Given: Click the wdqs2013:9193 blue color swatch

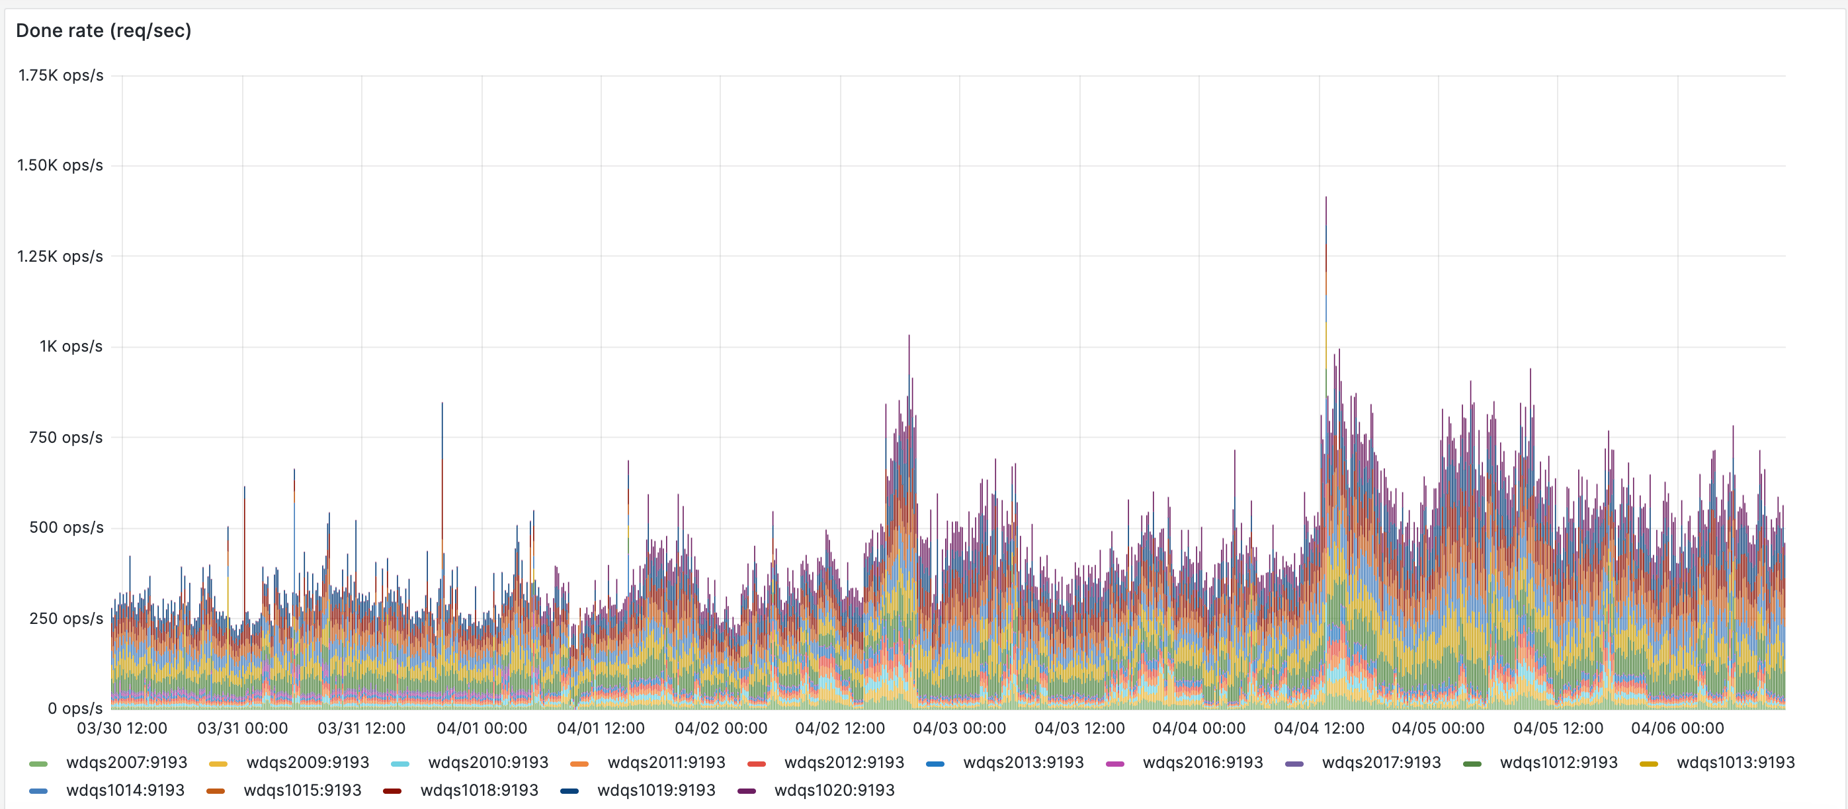Looking at the screenshot, I should [935, 764].
